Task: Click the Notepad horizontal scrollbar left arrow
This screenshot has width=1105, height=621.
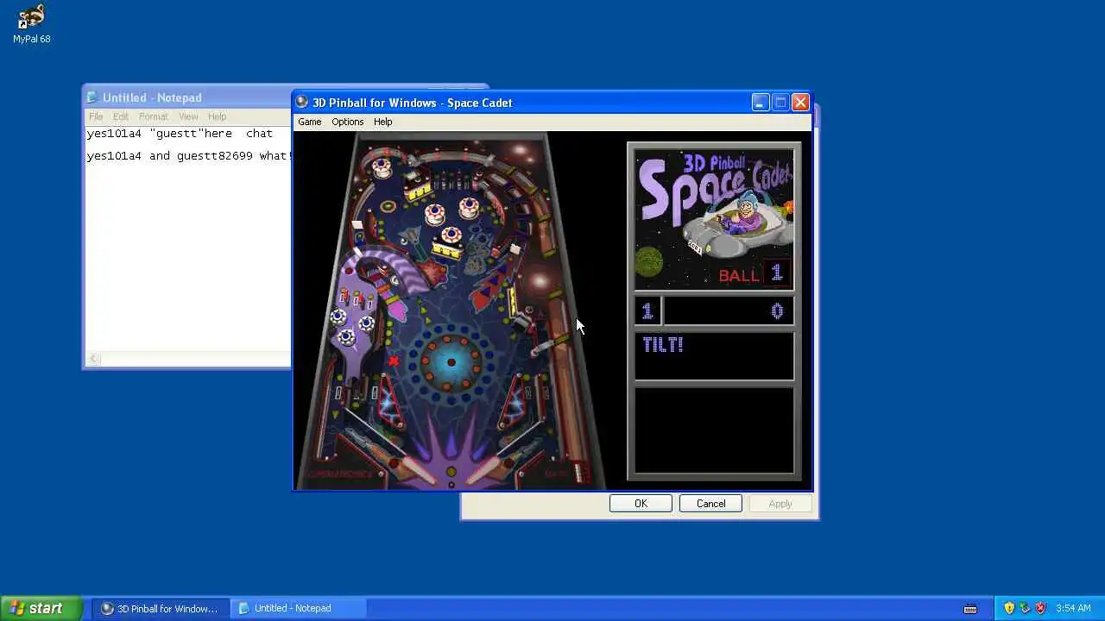Action: 93,359
